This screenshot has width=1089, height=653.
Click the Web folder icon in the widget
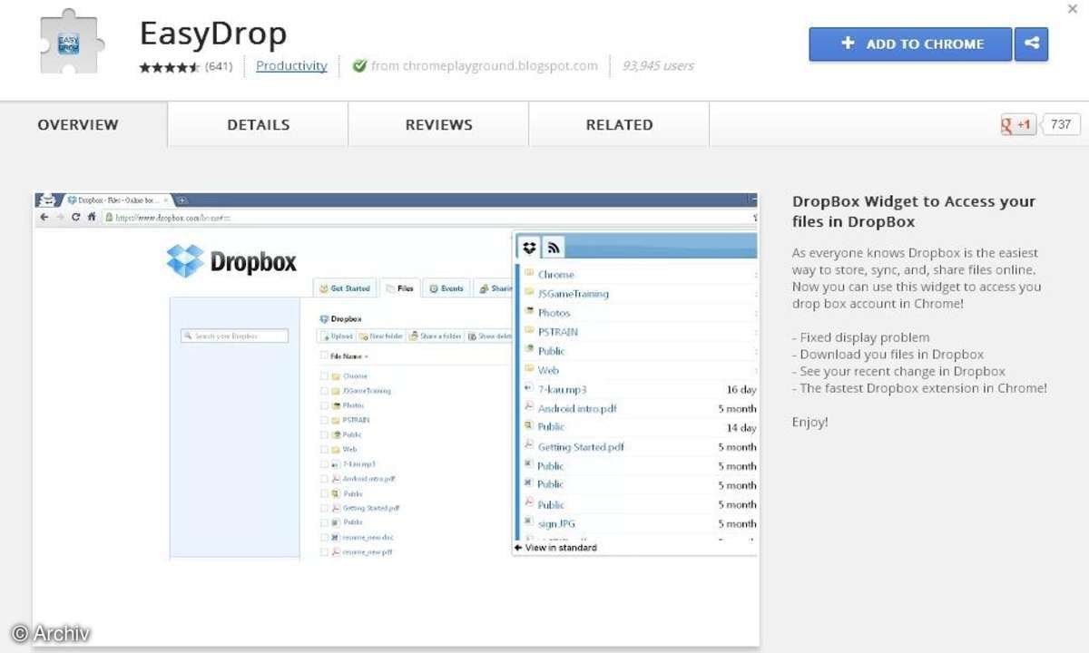coord(529,369)
